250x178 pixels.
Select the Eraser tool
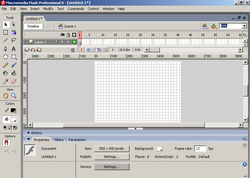[x=14, y=81]
